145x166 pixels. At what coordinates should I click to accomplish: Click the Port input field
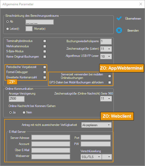(x=96, y=137)
